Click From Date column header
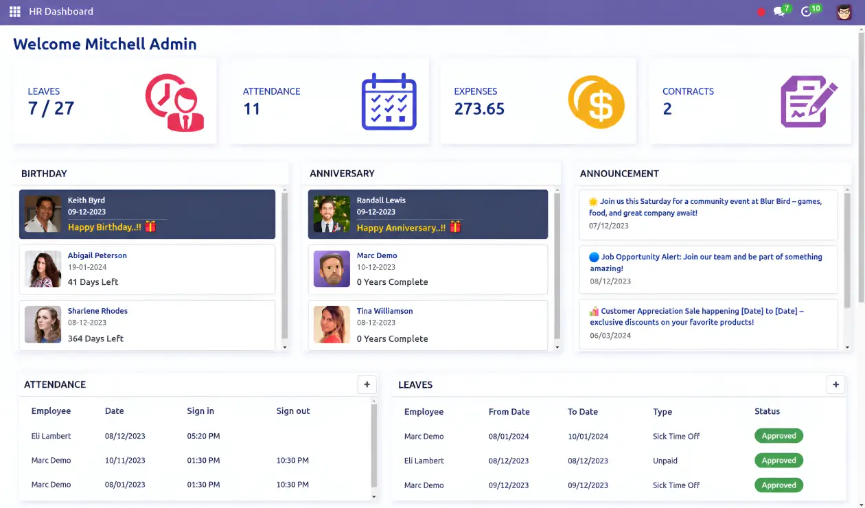 (x=509, y=412)
